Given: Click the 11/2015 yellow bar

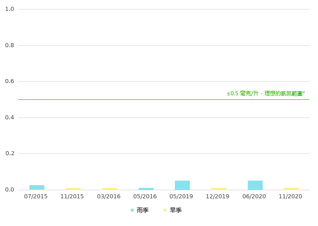Looking at the screenshot, I should pyautogui.click(x=73, y=188).
